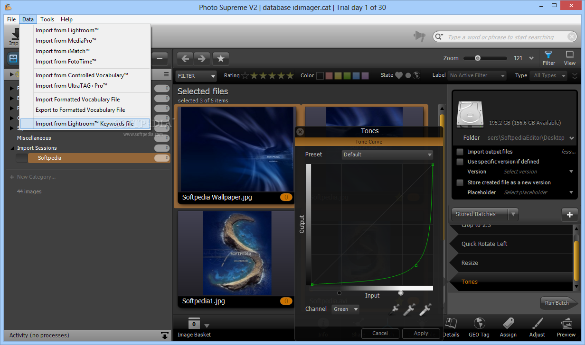
Task: Open the Details book panel
Action: (451, 327)
